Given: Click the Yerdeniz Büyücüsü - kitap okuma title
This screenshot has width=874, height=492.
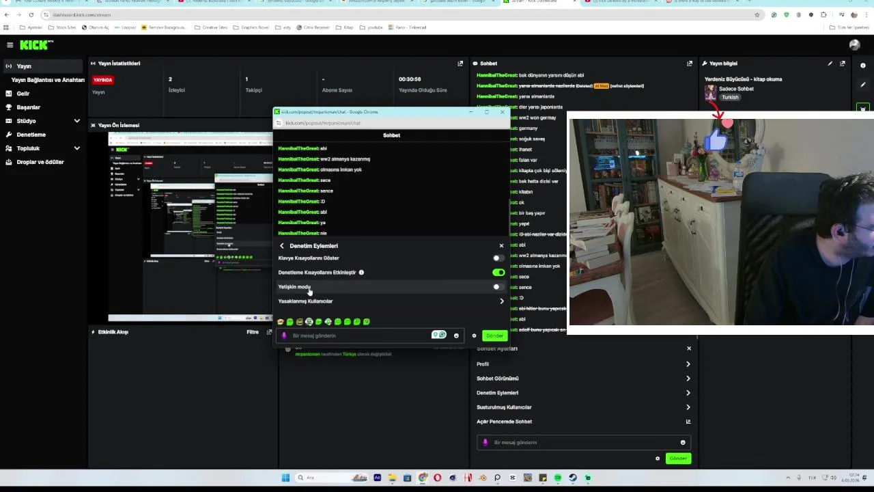Looking at the screenshot, I should (743, 79).
